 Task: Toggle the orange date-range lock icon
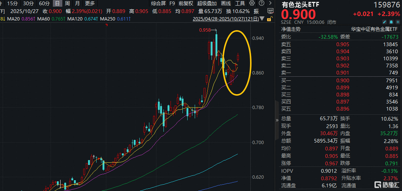click(x=269, y=19)
